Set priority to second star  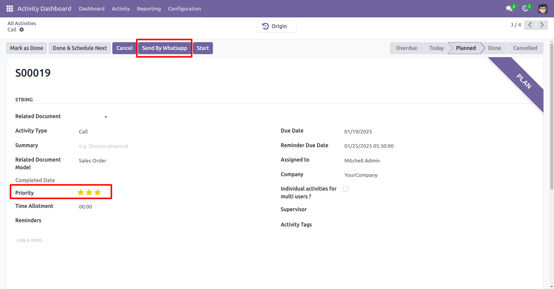pos(89,192)
